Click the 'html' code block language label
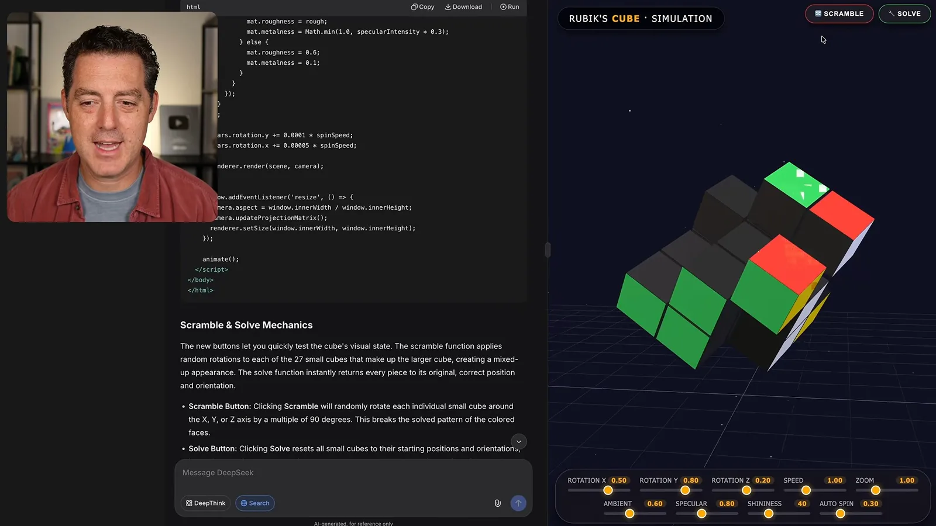Viewport: 936px width, 526px height. click(x=193, y=7)
